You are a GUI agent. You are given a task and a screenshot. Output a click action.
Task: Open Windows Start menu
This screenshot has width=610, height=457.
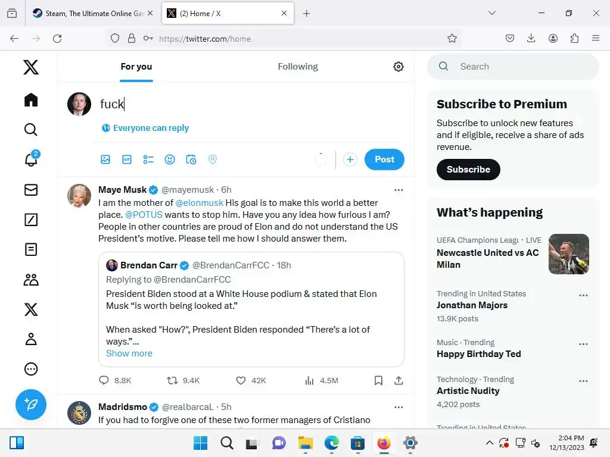point(200,443)
